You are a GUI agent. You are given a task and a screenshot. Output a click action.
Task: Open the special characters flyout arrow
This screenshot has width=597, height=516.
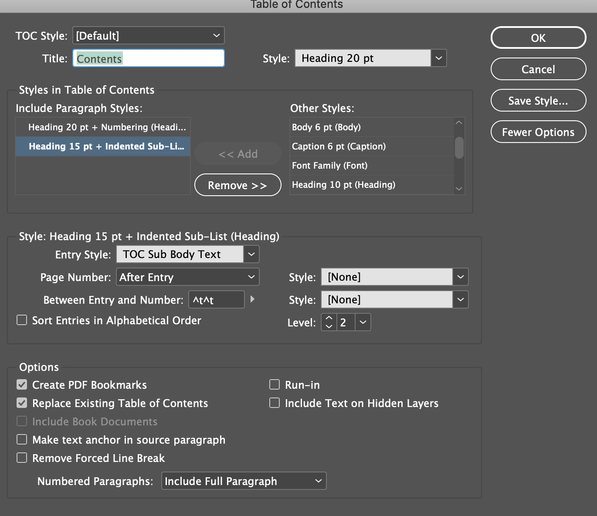pyautogui.click(x=252, y=299)
